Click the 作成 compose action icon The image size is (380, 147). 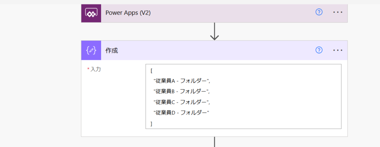tap(91, 50)
